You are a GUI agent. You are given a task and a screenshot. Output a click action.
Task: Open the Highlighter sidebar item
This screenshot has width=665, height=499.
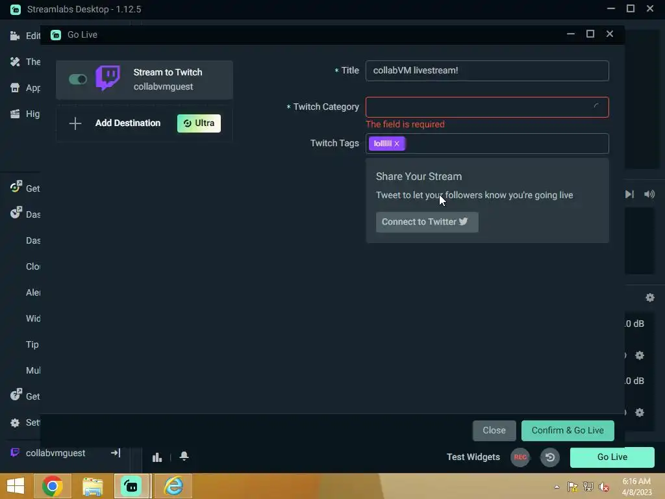pos(25,114)
